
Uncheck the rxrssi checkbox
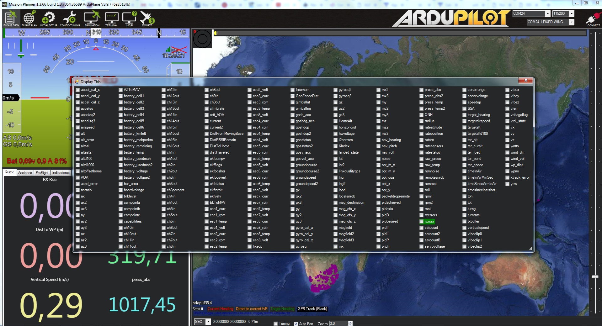(422, 221)
